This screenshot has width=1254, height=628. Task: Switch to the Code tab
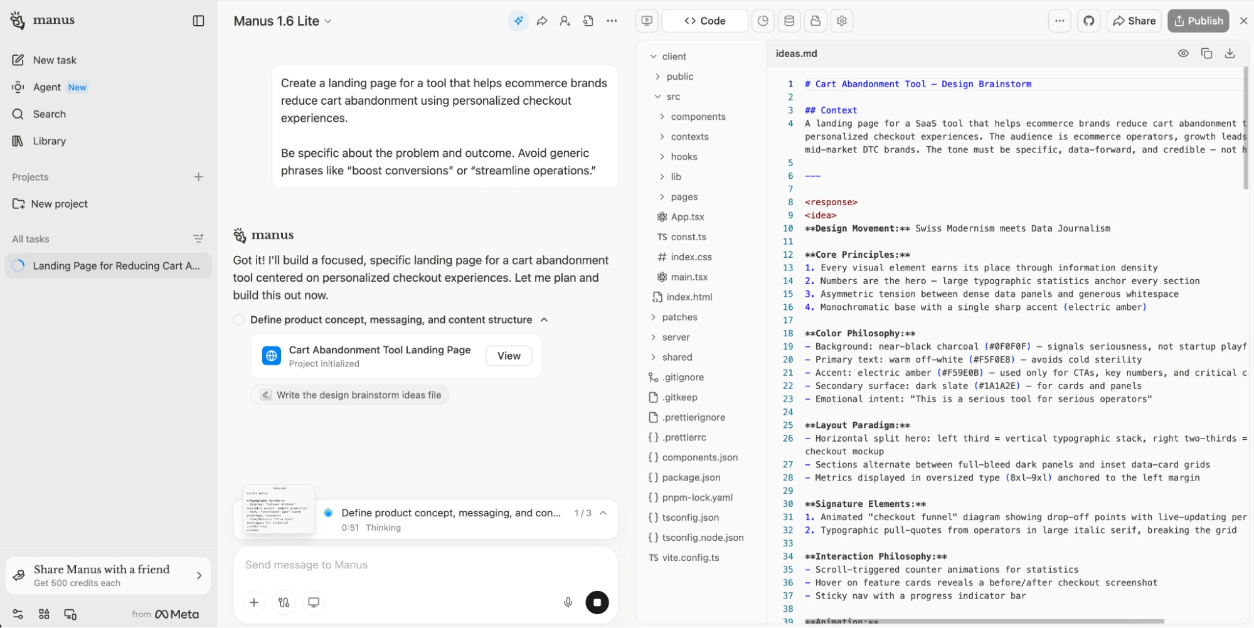(x=704, y=21)
